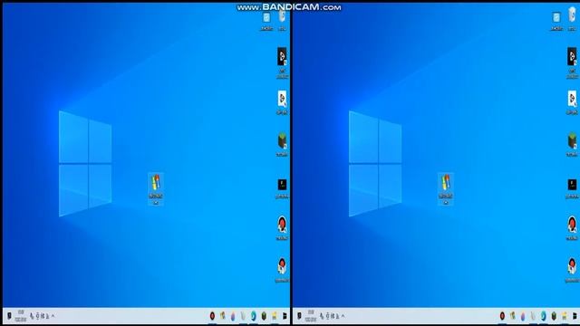Select the upper red-haired character icon, left desktop
Viewport: 580px width, 326px height.
tap(282, 225)
